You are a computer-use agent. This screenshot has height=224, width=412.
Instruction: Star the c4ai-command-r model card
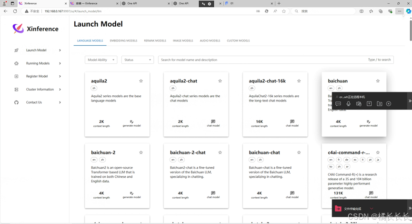point(378,153)
